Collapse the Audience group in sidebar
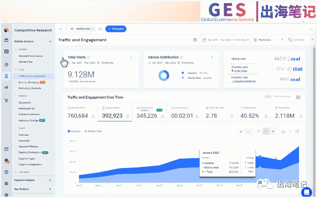 point(16,96)
